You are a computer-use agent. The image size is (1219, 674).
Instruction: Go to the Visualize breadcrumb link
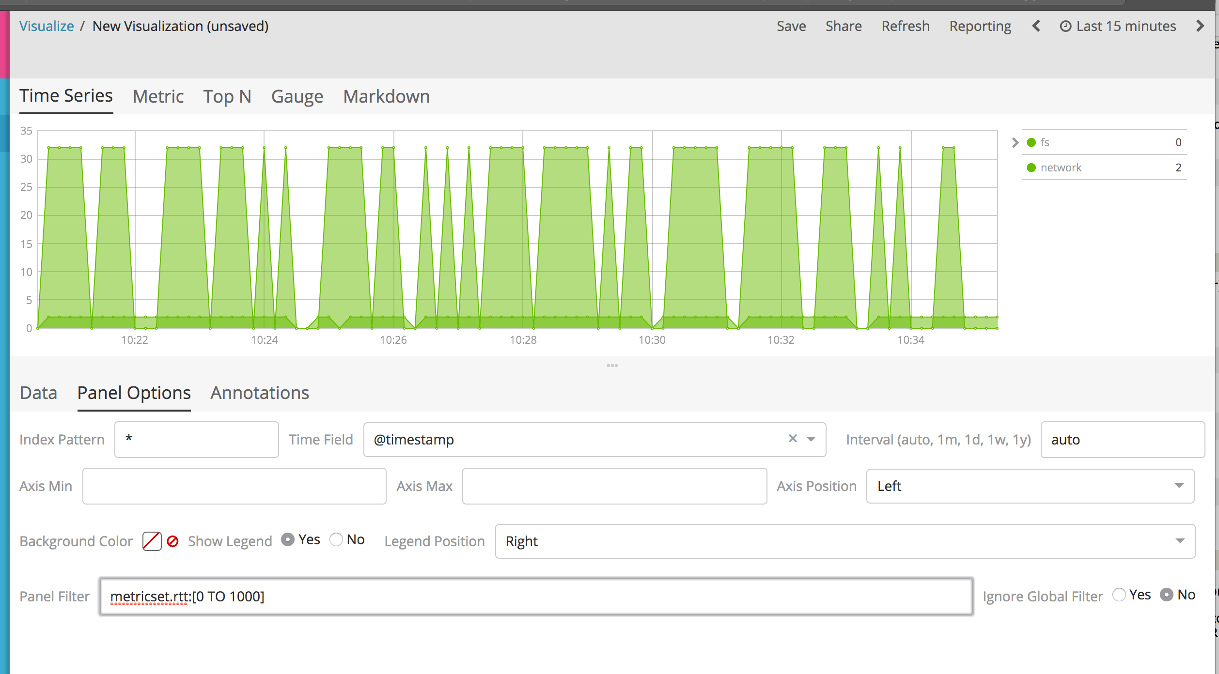point(47,26)
